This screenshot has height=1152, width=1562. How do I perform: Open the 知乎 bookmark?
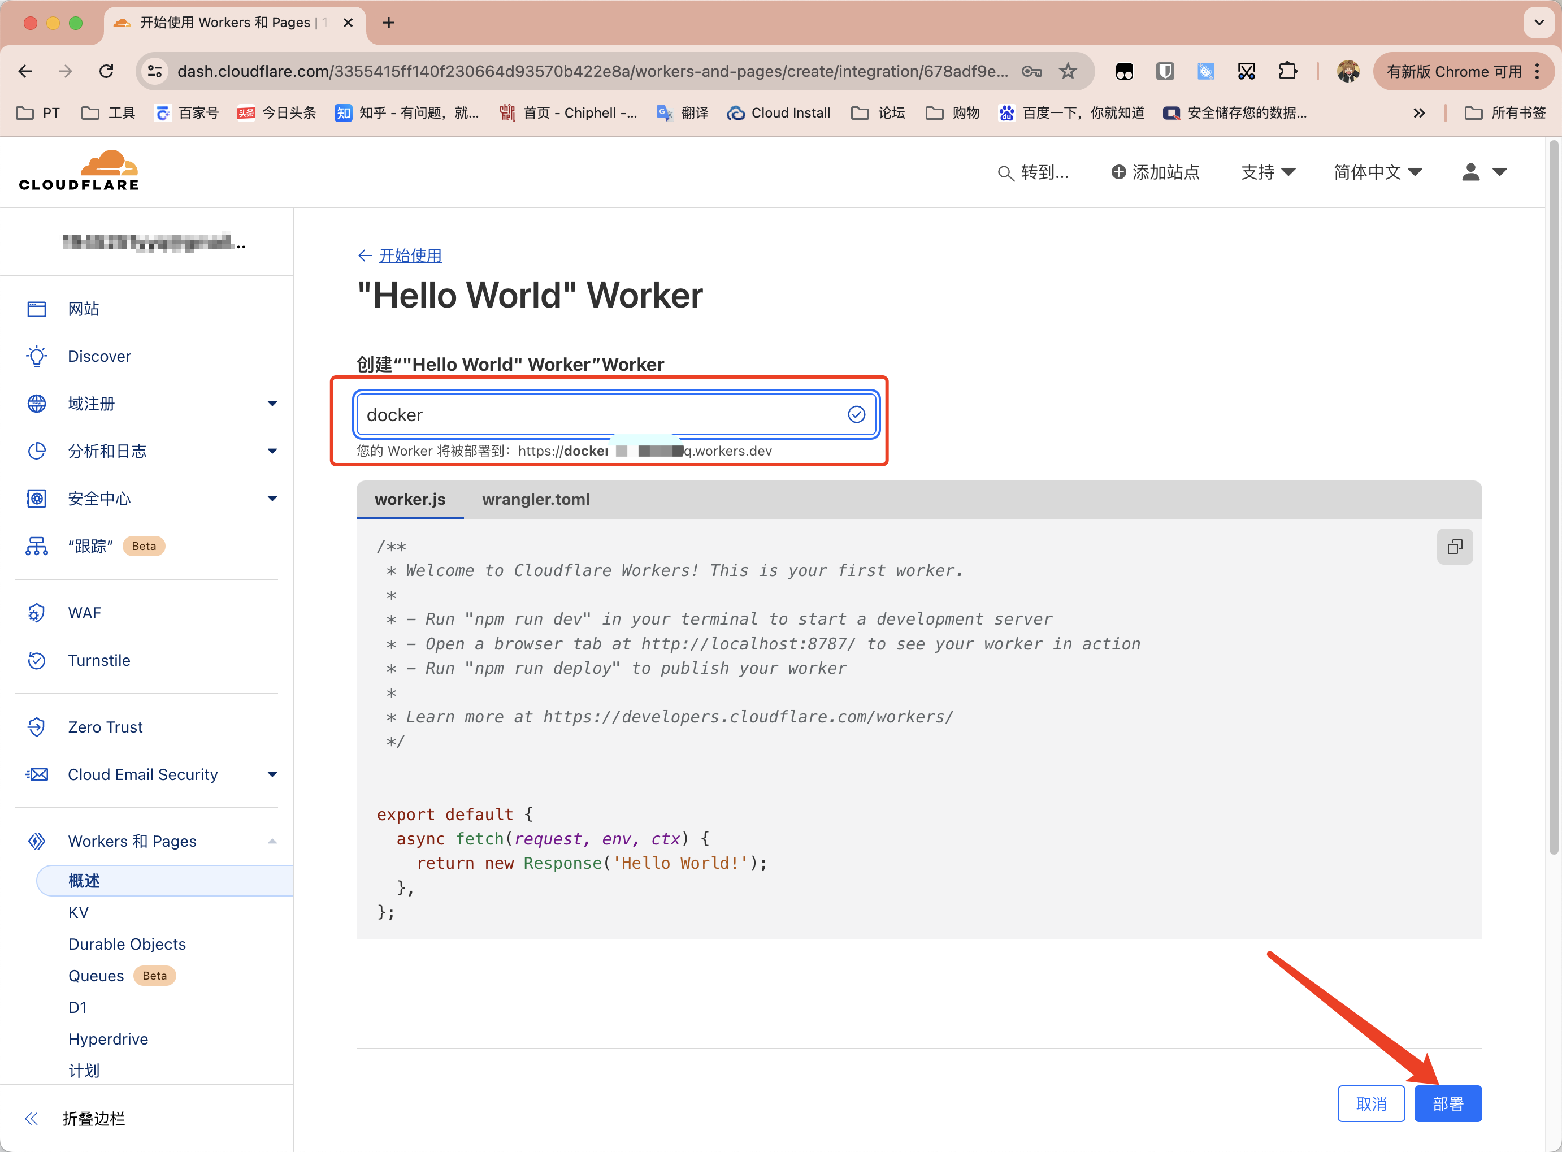406,113
